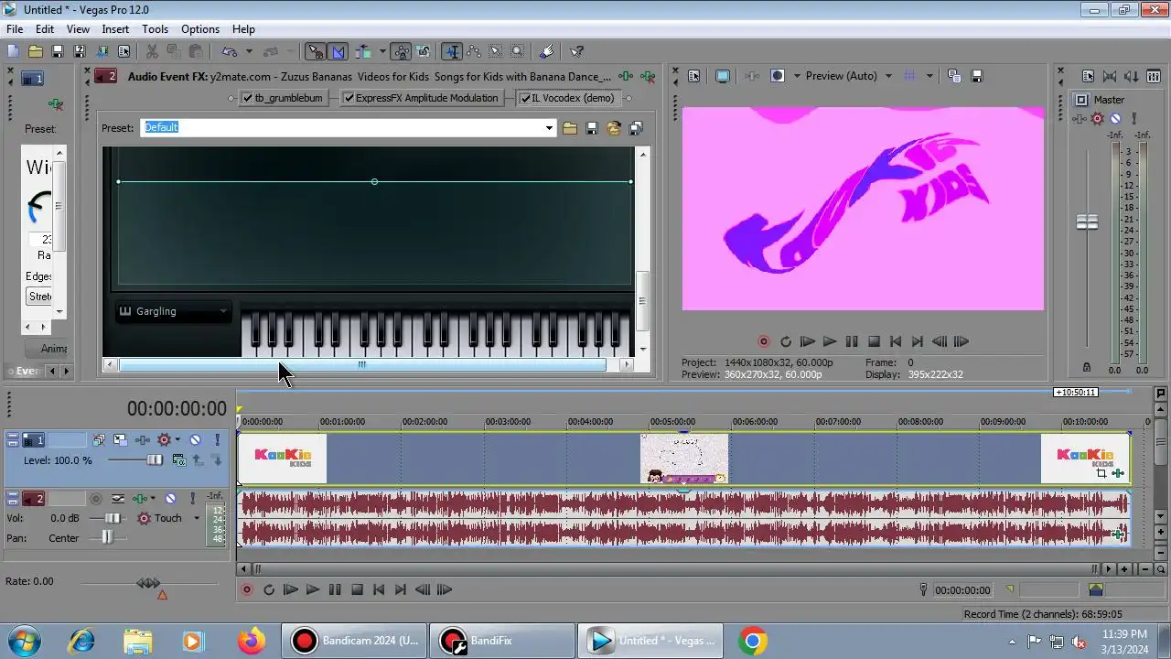This screenshot has height=659, width=1171.
Task: Open Firefox from the taskbar
Action: coord(252,641)
